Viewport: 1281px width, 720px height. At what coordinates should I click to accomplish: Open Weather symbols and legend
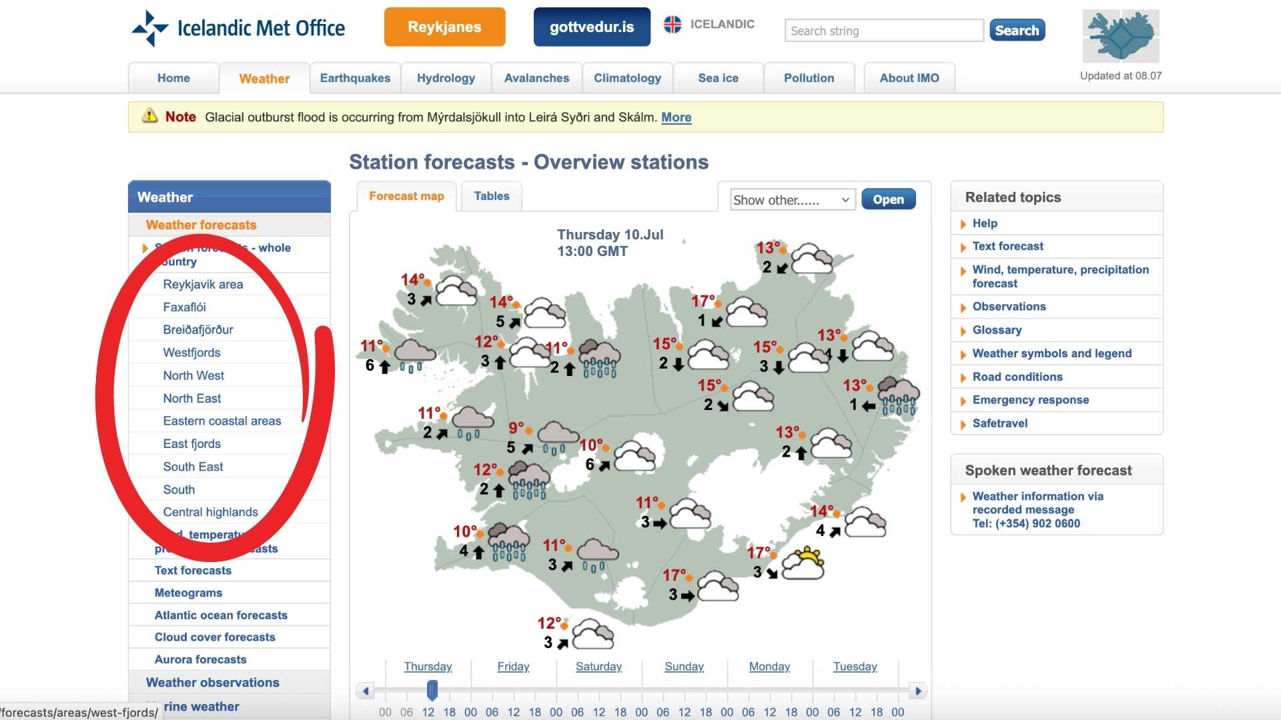pos(1051,353)
